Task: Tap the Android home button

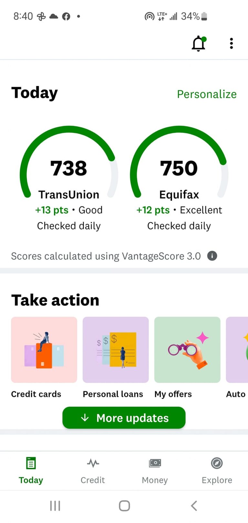Action: click(x=124, y=506)
